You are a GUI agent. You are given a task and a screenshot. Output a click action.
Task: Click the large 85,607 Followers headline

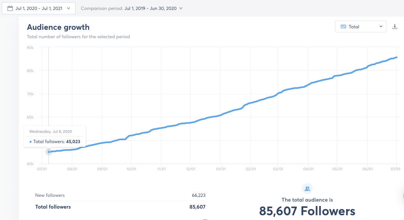307,211
